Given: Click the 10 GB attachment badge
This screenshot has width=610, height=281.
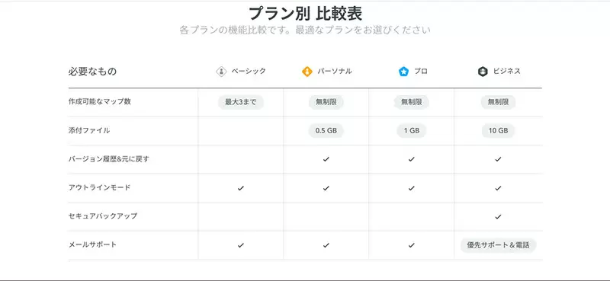Looking at the screenshot, I should [498, 131].
